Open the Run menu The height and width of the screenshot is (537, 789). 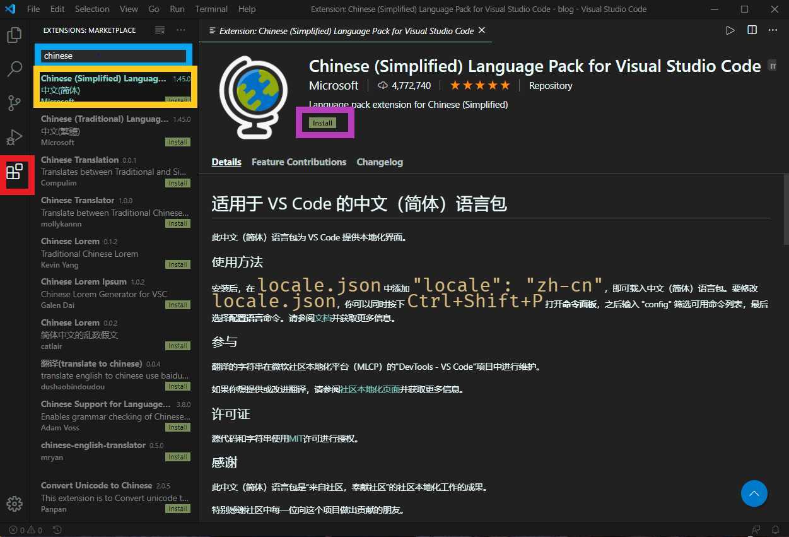click(x=177, y=9)
